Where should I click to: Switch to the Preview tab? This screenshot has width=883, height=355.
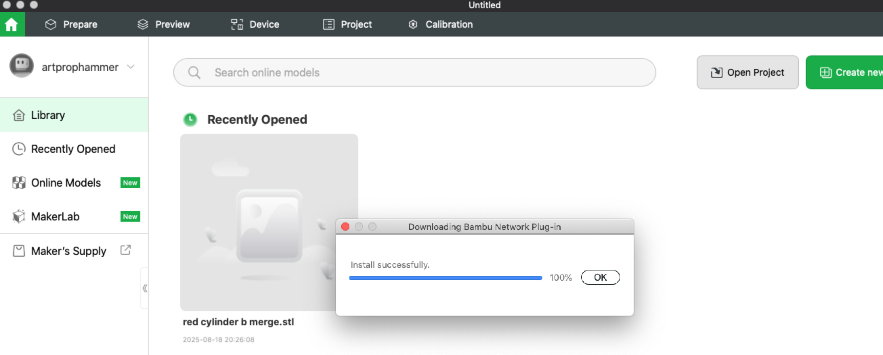tap(163, 24)
